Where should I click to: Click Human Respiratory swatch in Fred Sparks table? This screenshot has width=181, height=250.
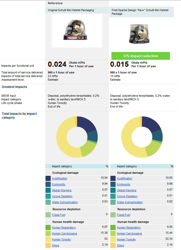click(x=113, y=228)
